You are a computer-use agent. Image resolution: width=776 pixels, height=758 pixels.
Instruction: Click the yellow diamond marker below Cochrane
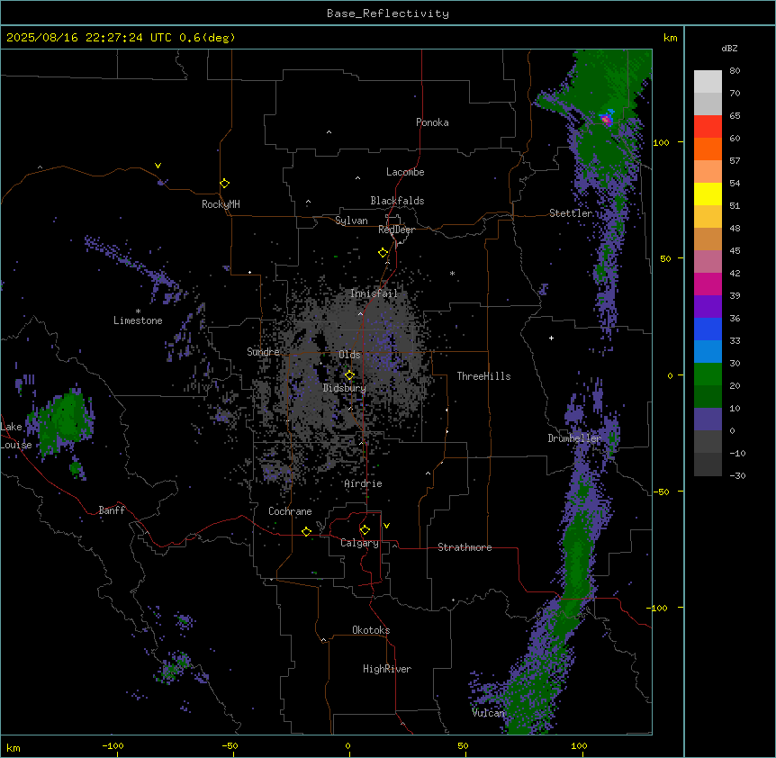click(307, 531)
